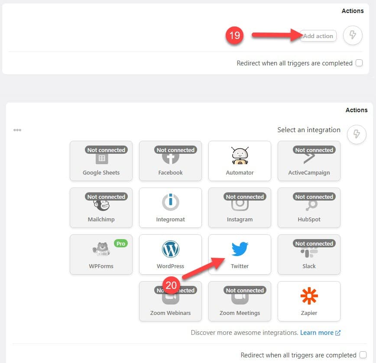
Task: Click Not connected badge on Instagram
Action: coord(245,197)
